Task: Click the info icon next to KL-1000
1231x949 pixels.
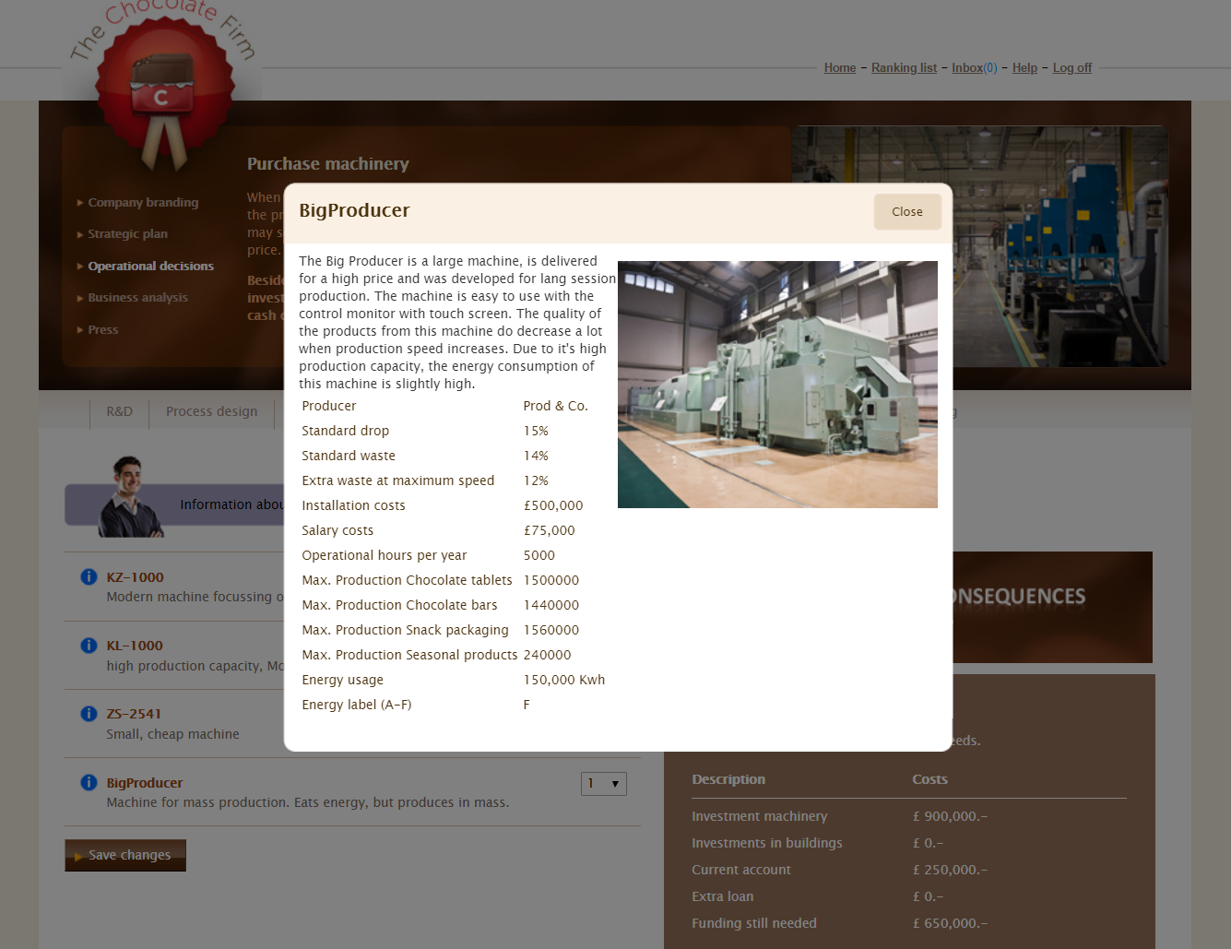Action: coord(89,645)
